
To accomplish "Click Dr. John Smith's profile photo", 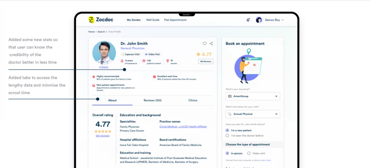I will click(104, 53).
